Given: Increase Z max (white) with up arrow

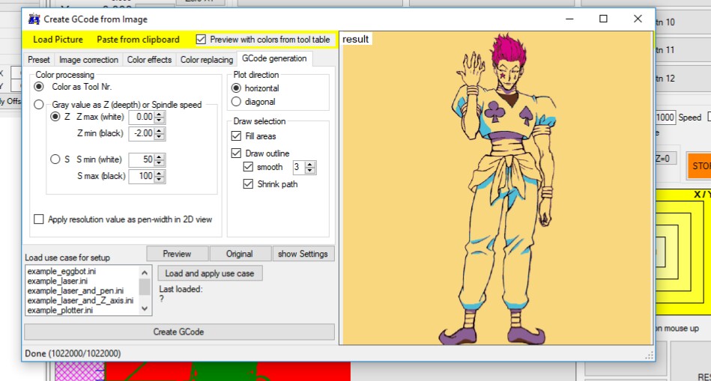Looking at the screenshot, I should point(159,114).
